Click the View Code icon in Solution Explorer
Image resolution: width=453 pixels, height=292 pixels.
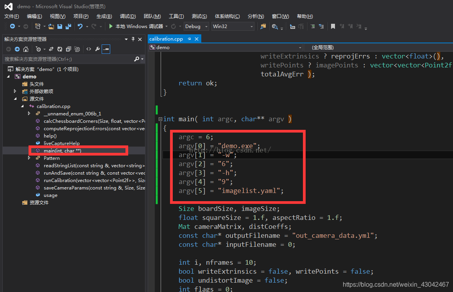click(89, 49)
